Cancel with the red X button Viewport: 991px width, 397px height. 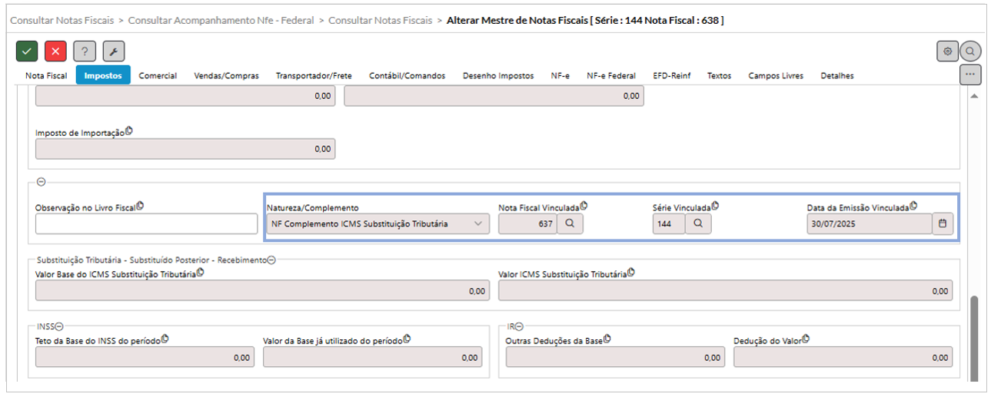(55, 51)
